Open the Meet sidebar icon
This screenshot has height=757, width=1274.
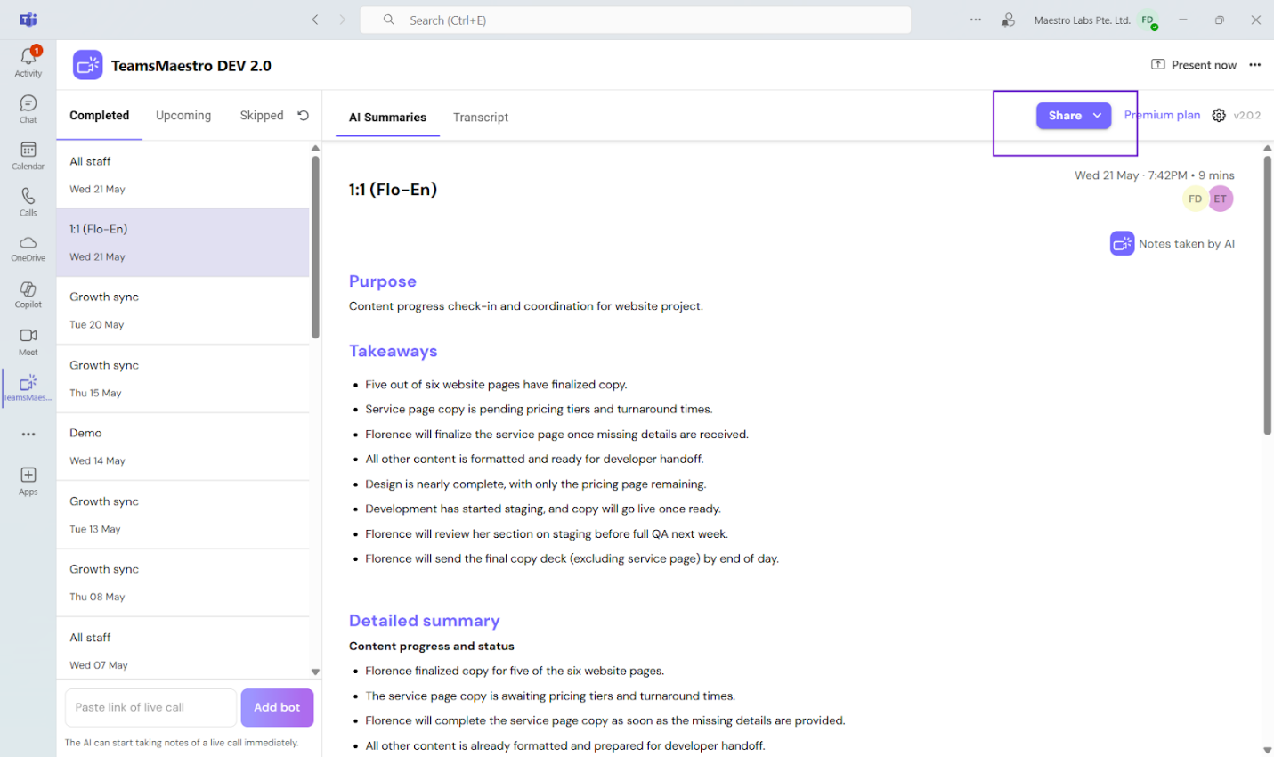(28, 341)
